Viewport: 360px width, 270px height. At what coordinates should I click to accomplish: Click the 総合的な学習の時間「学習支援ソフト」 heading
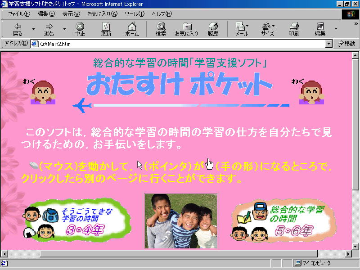pos(180,63)
